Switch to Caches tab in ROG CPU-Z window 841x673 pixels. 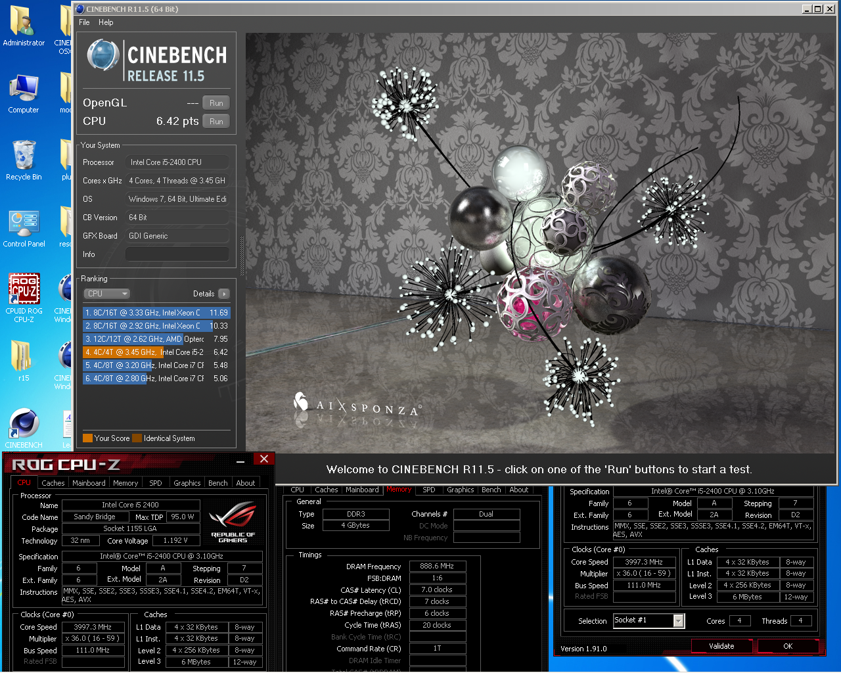53,483
